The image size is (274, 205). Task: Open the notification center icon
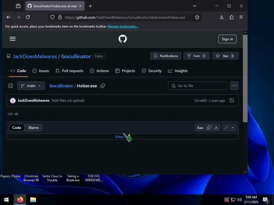click(x=265, y=200)
